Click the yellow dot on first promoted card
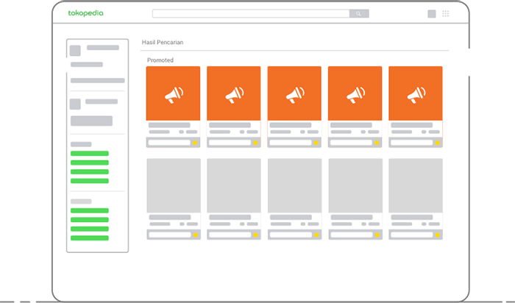The width and height of the screenshot is (515, 303). click(x=195, y=143)
